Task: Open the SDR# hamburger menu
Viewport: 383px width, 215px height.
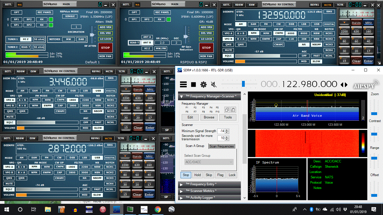Action: pos(183,84)
